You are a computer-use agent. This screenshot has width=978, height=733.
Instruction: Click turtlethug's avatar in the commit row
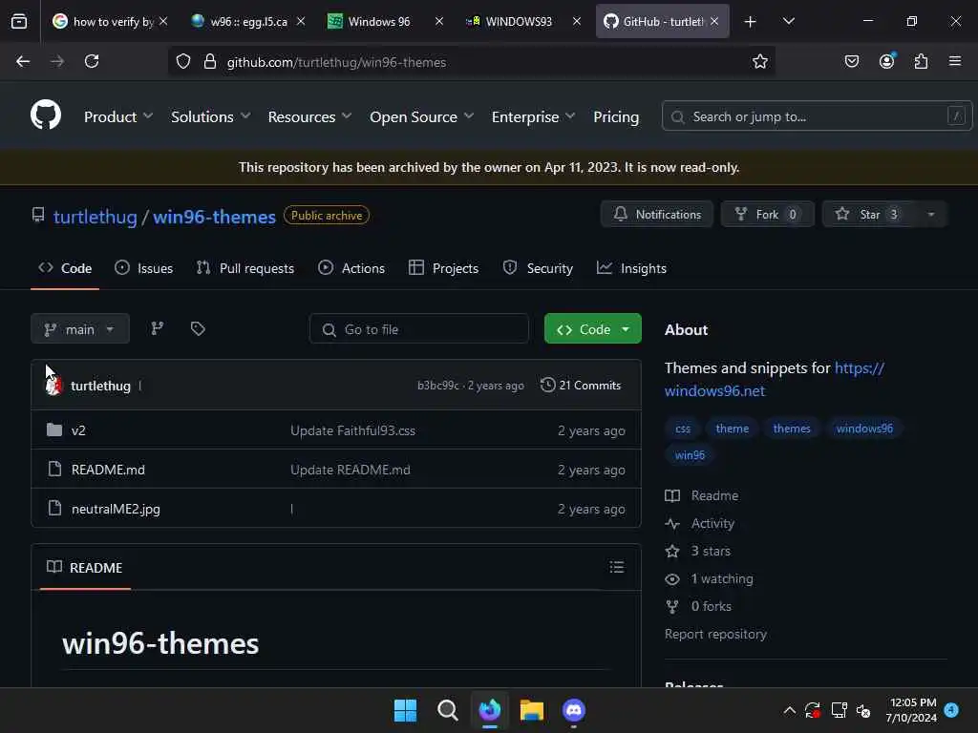pyautogui.click(x=53, y=386)
